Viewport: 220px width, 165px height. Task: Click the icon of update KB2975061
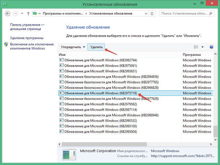pyautogui.click(x=62, y=65)
